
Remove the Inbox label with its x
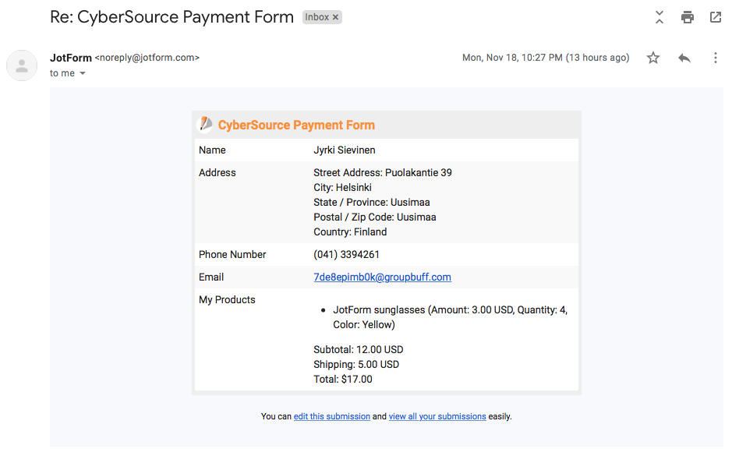[336, 17]
